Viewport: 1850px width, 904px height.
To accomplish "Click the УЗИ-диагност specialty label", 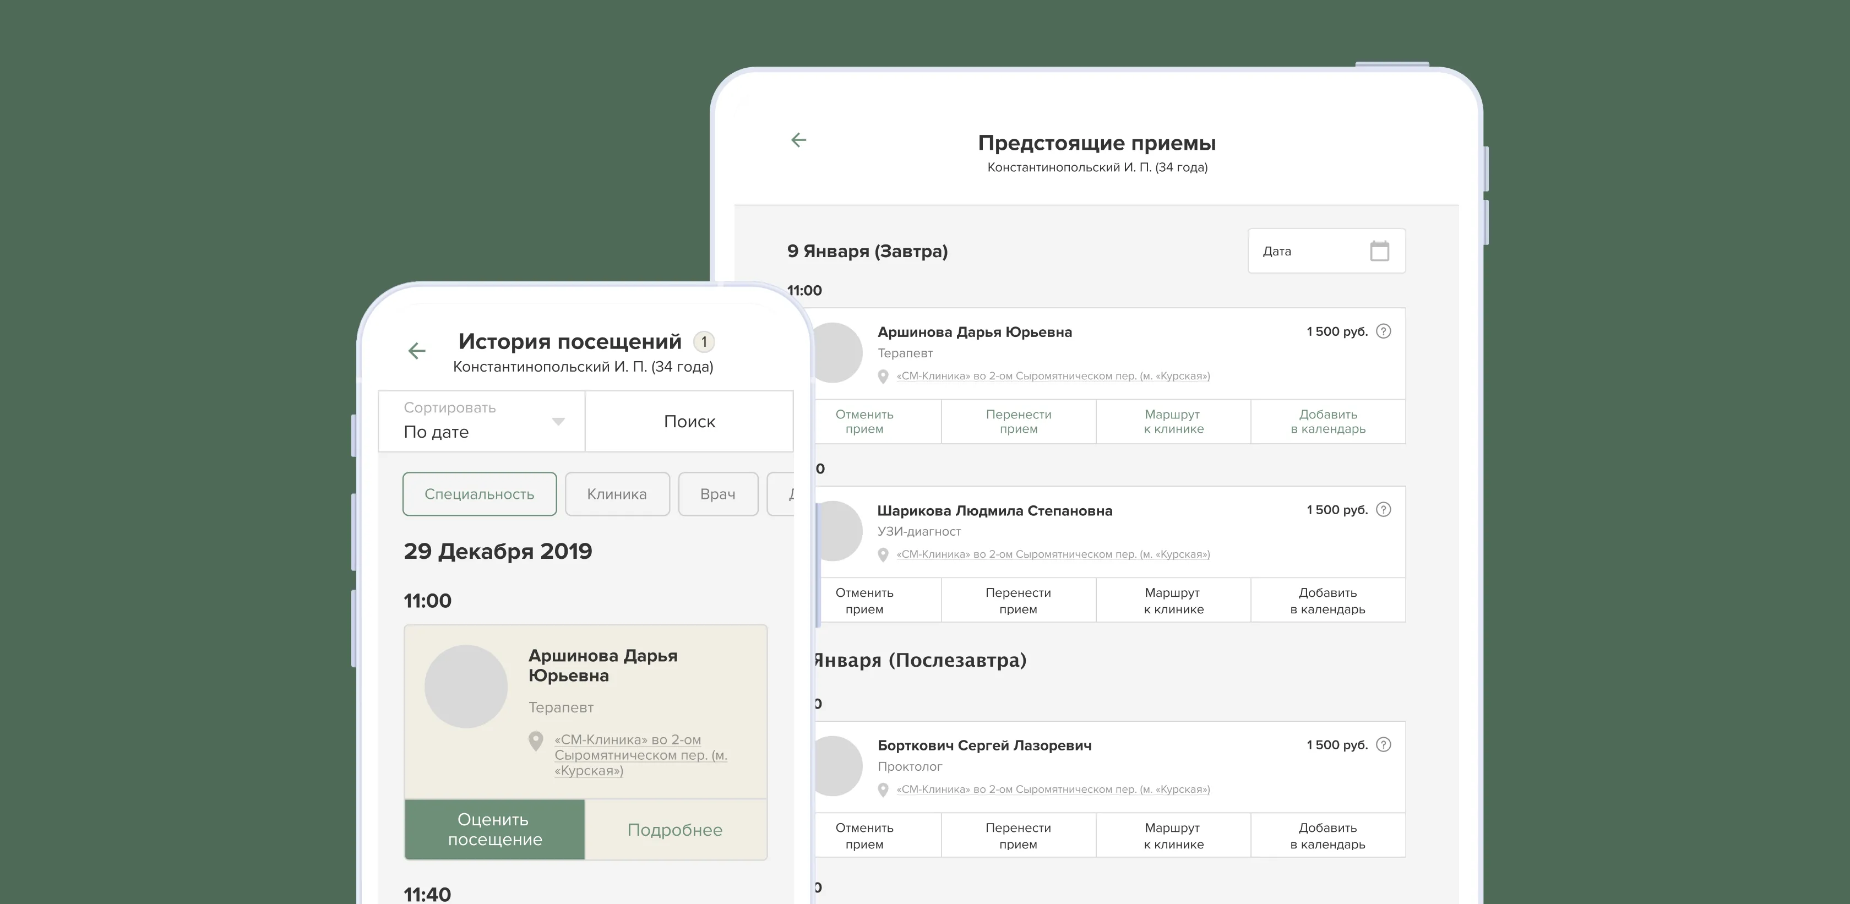I will 918,531.
